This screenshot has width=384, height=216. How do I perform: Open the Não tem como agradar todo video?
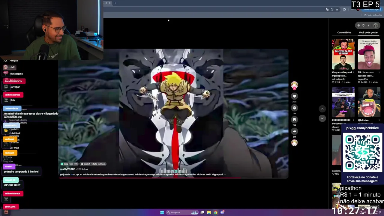[369, 54]
